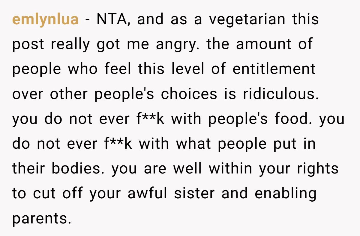Screen dimensions: 360x236
Task: Click the word sister
Action: [x=194, y=194]
